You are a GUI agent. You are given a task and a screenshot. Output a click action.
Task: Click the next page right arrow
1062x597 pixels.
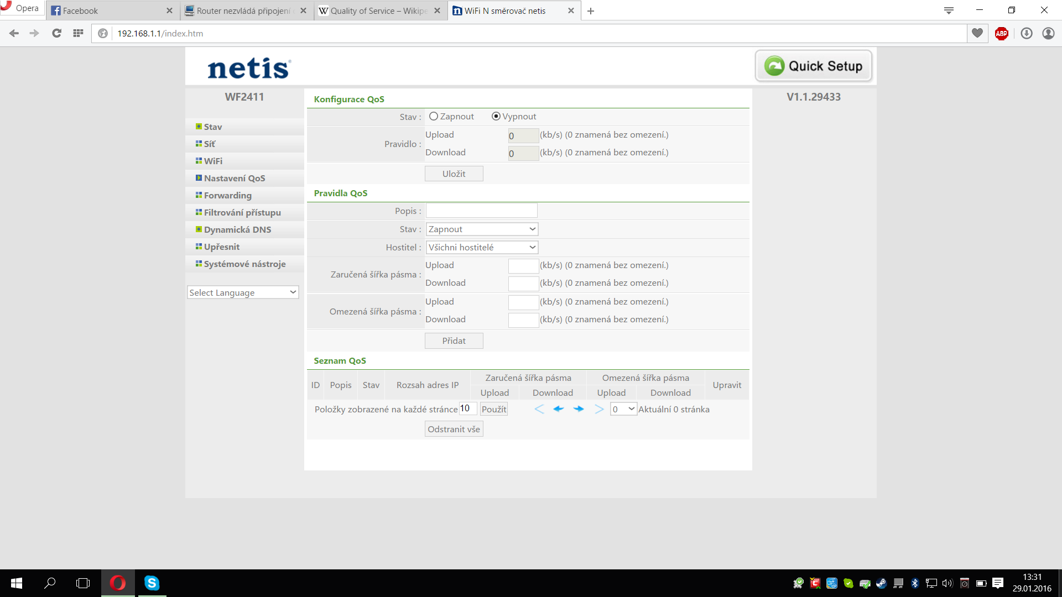click(x=579, y=409)
